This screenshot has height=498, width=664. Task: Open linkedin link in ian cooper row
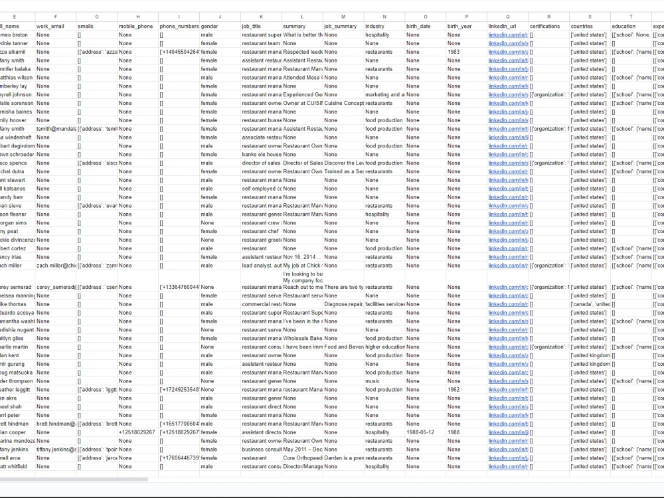508,432
